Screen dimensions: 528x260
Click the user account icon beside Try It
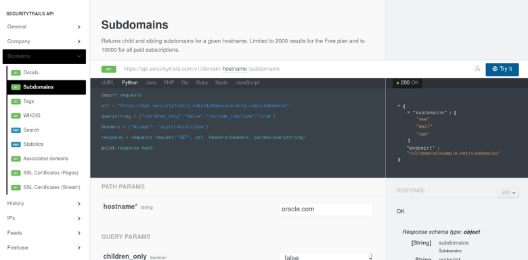(x=477, y=68)
